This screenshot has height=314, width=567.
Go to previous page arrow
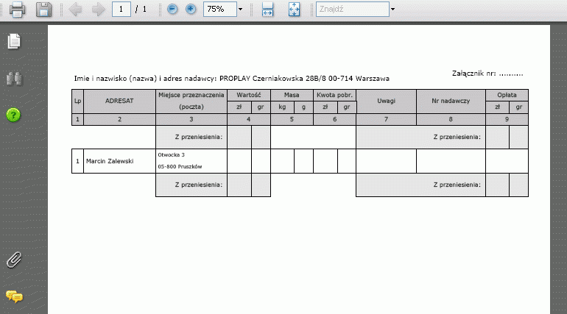(x=75, y=10)
